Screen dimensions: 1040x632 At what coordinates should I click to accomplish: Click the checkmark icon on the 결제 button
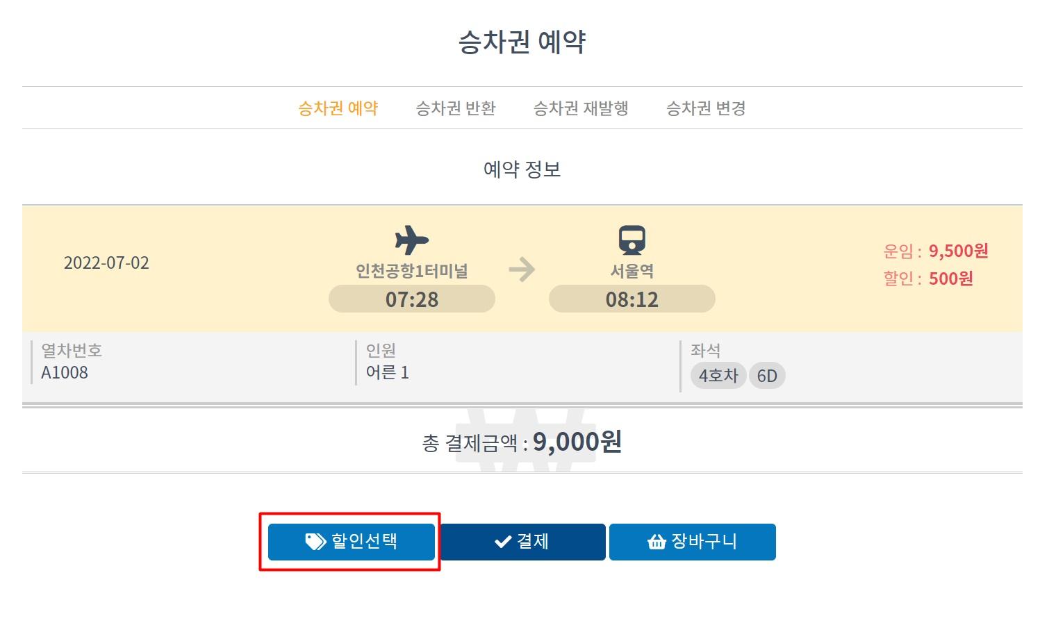tap(502, 541)
